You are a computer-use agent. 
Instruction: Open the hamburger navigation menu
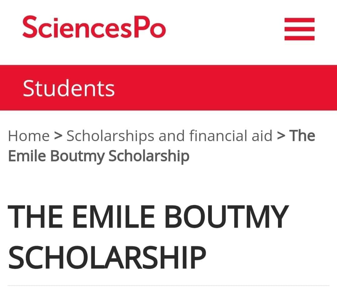coord(299,29)
